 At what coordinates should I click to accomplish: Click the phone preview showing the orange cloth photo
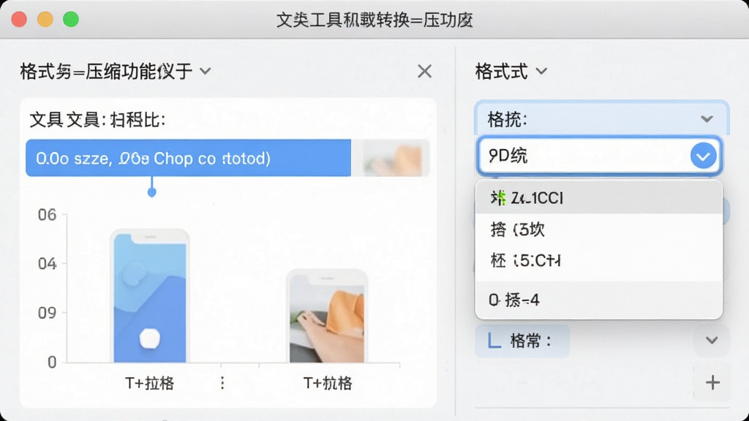coord(327,316)
